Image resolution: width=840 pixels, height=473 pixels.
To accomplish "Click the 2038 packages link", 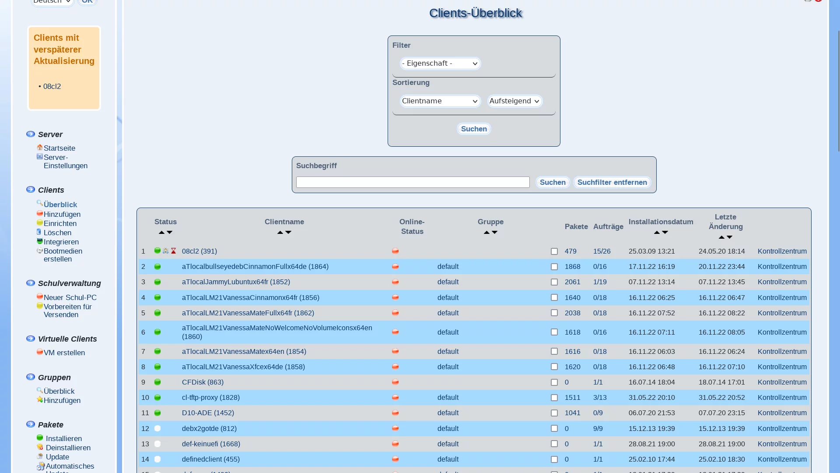I will click(573, 313).
